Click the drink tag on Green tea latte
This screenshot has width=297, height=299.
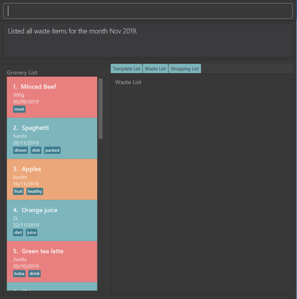[34, 274]
